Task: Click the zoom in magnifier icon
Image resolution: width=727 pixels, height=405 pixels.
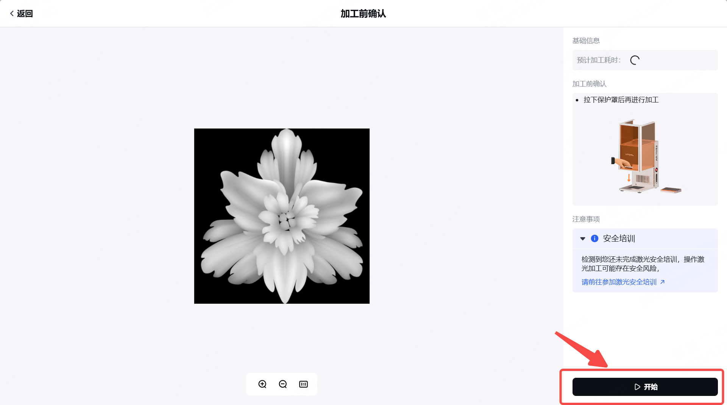Action: pyautogui.click(x=262, y=384)
